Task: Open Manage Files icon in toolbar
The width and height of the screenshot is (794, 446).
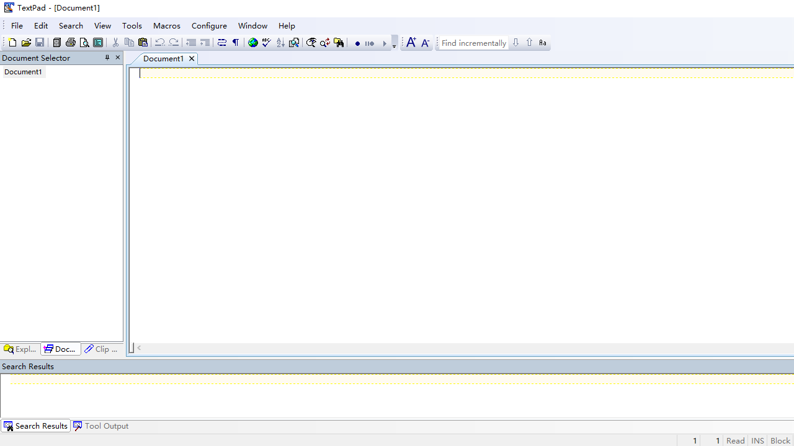Action: pyautogui.click(x=56, y=43)
